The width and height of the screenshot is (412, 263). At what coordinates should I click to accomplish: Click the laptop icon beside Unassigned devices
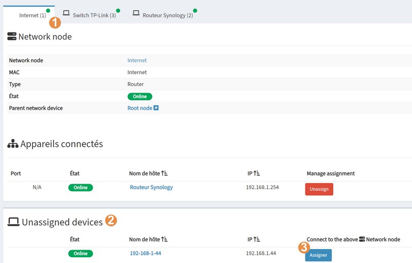click(x=13, y=222)
